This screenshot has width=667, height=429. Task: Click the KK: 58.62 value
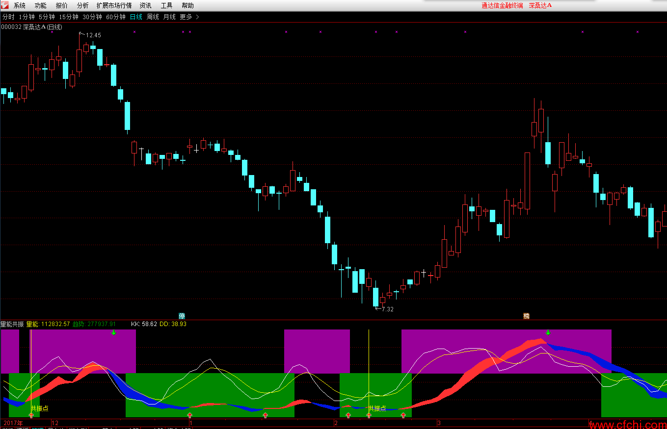point(144,324)
